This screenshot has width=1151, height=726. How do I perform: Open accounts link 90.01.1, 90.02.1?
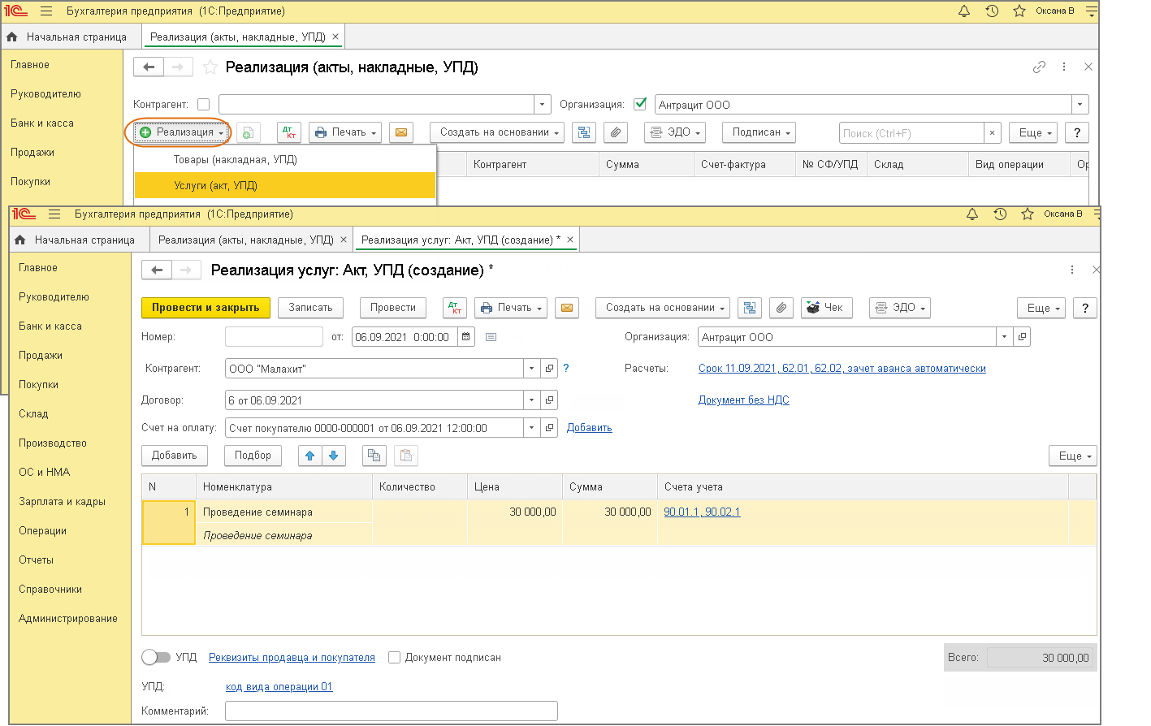coord(702,512)
